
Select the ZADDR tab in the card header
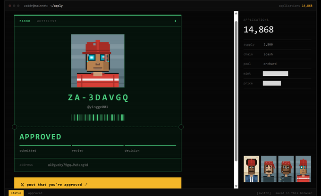point(25,21)
